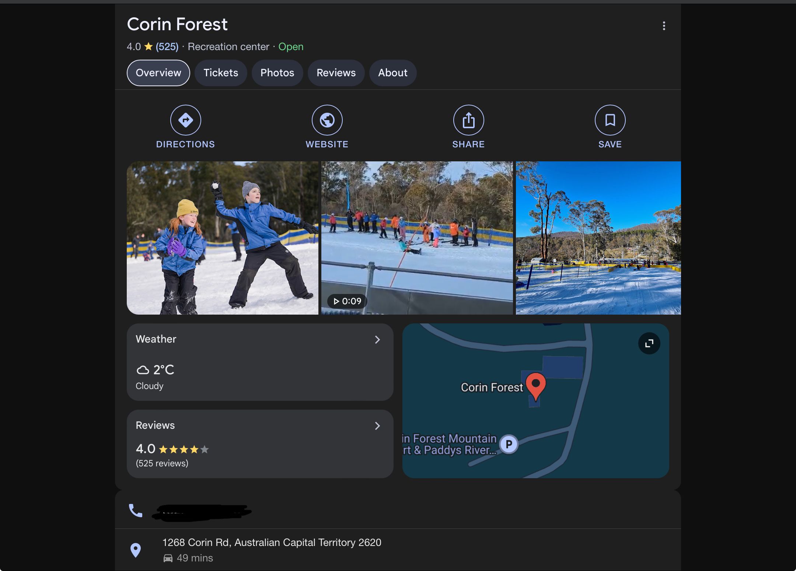The image size is (796, 571).
Task: Click the Cloudy weather description
Action: (x=149, y=386)
